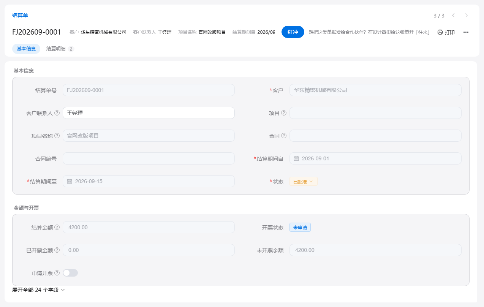
Task: Click help icon next to 申请开票
Action: [57, 273]
